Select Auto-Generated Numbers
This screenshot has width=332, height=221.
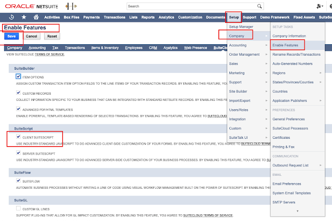pyautogui.click(x=293, y=63)
